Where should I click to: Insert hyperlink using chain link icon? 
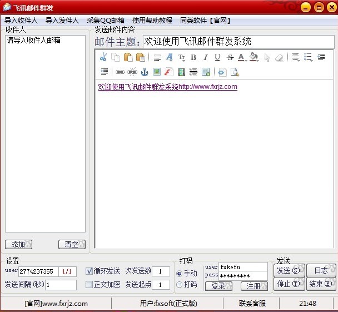point(120,72)
